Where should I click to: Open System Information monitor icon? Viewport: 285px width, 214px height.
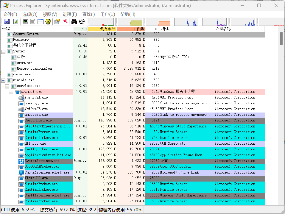click(25, 22)
